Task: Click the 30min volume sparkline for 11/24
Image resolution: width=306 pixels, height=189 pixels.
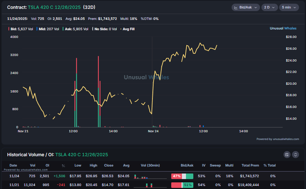Action: point(150,176)
